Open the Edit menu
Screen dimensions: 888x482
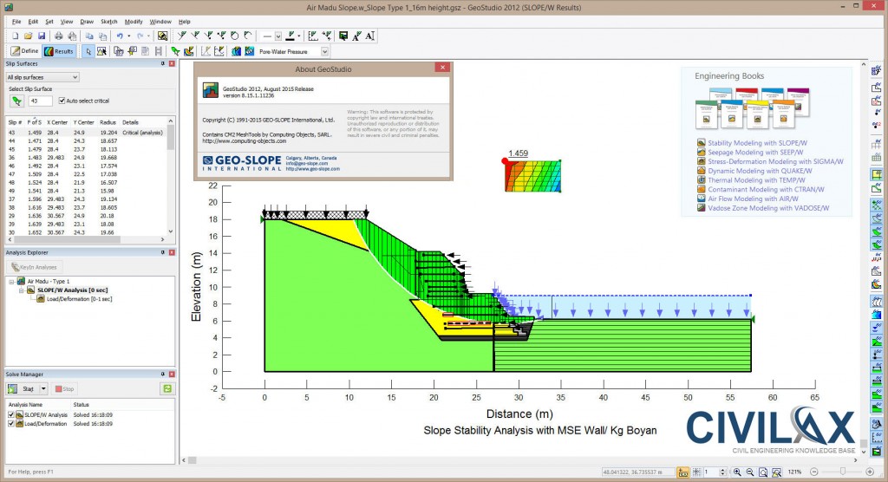pyautogui.click(x=34, y=22)
